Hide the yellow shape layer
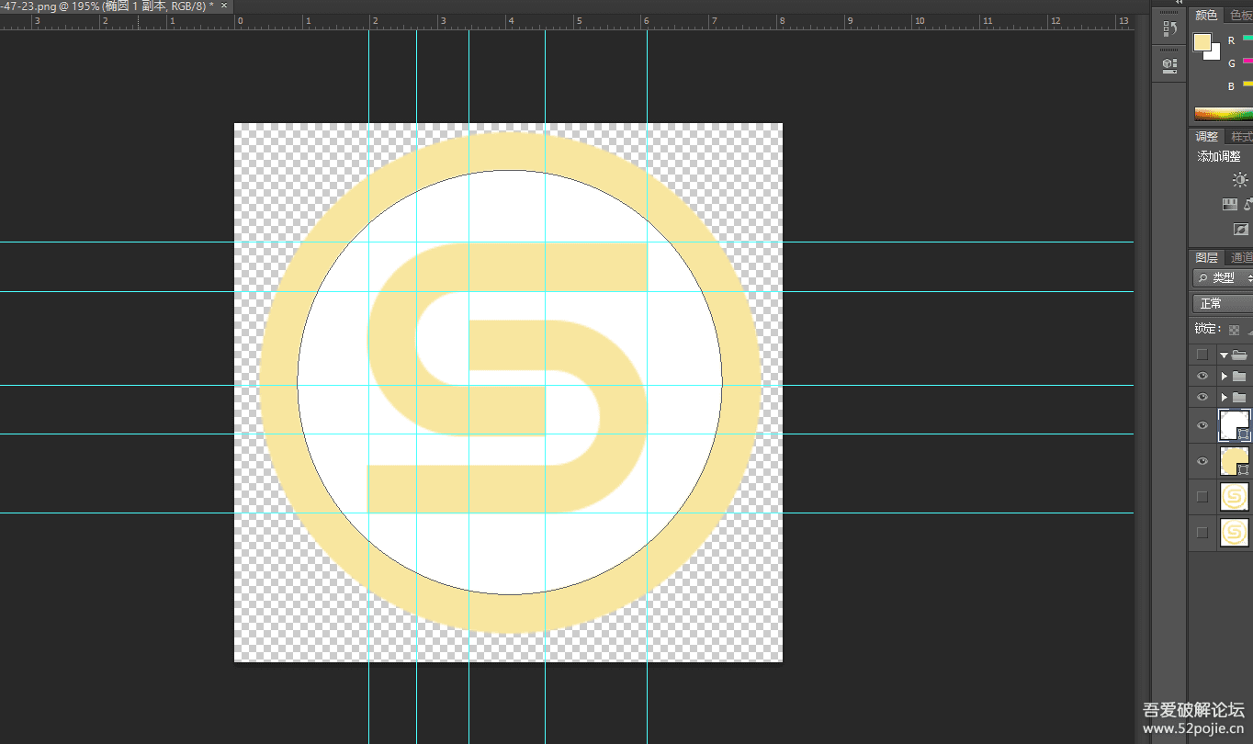 pyautogui.click(x=1202, y=461)
